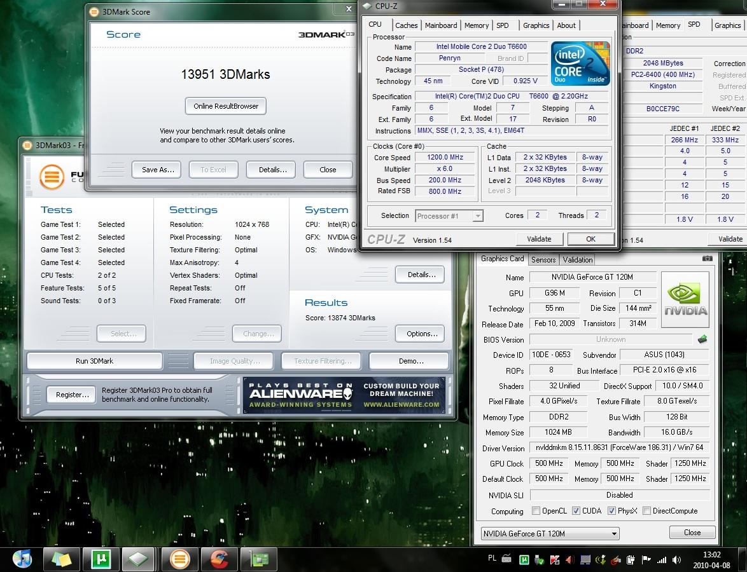
Task: Open the volume speaker tray icon
Action: (676, 560)
